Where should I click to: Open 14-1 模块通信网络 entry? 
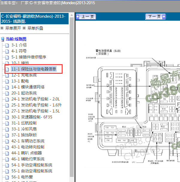click(x=28, y=87)
